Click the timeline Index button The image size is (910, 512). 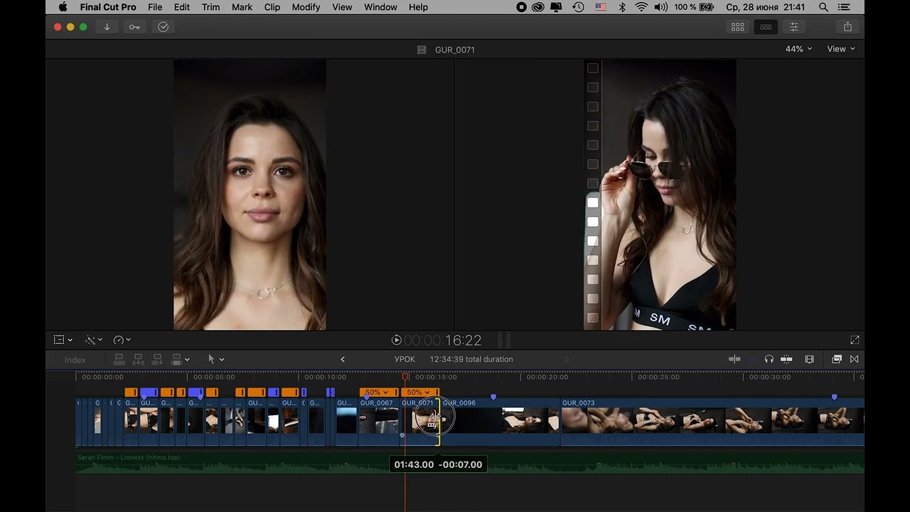[75, 360]
